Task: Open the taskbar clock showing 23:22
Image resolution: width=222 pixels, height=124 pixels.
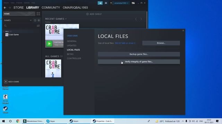Action: tap(209, 121)
